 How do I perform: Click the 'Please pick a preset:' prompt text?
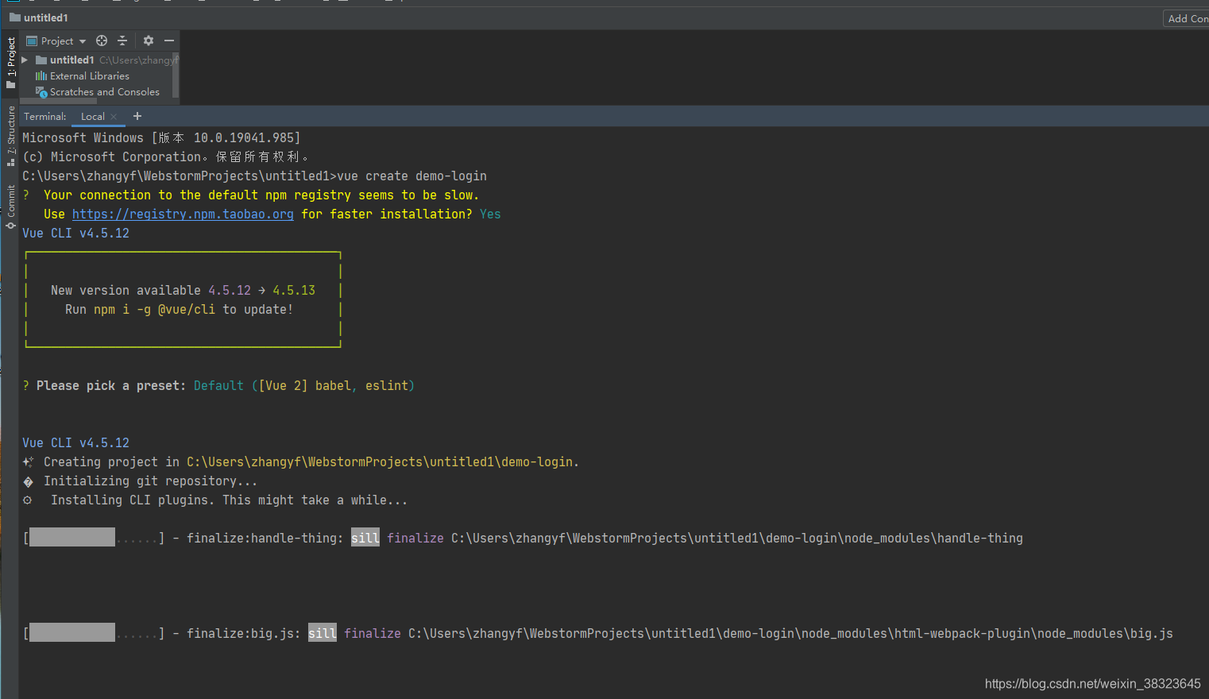(111, 386)
